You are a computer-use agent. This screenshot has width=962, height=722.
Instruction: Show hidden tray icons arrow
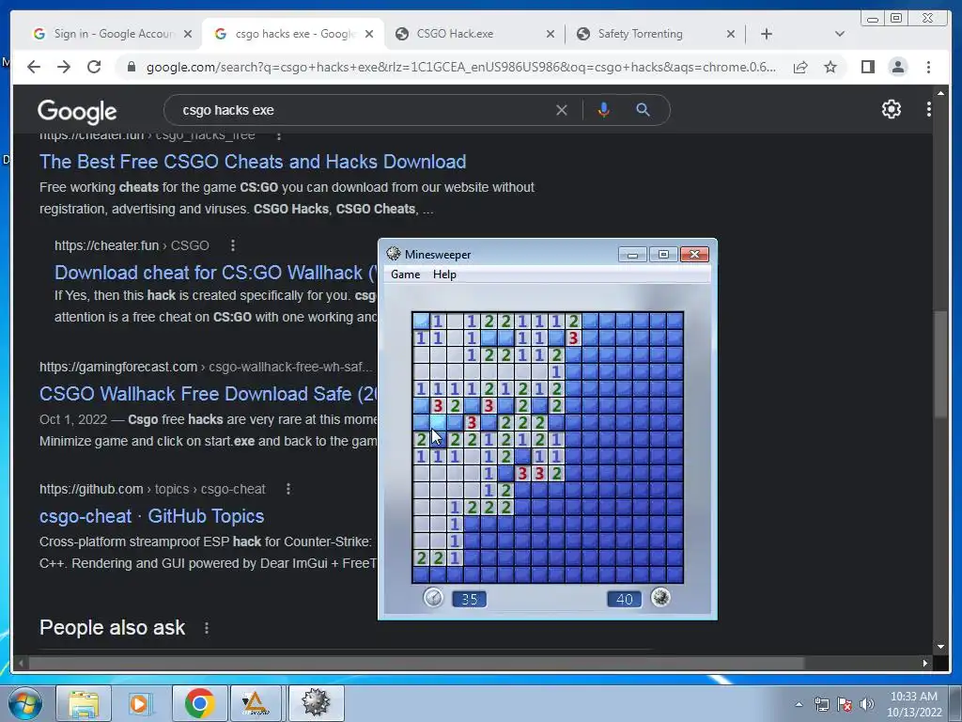pos(799,704)
